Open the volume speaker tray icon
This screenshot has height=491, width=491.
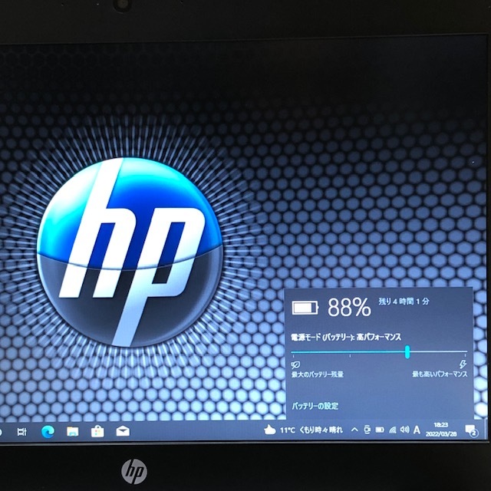click(404, 430)
